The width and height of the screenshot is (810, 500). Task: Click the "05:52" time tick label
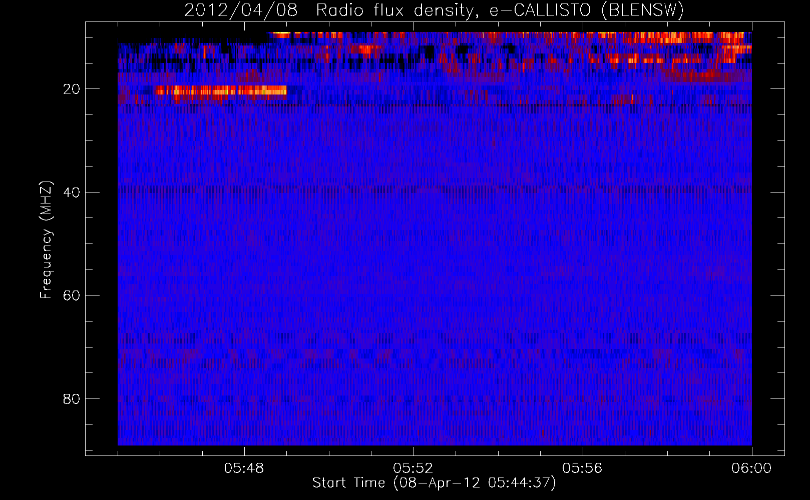[413, 468]
